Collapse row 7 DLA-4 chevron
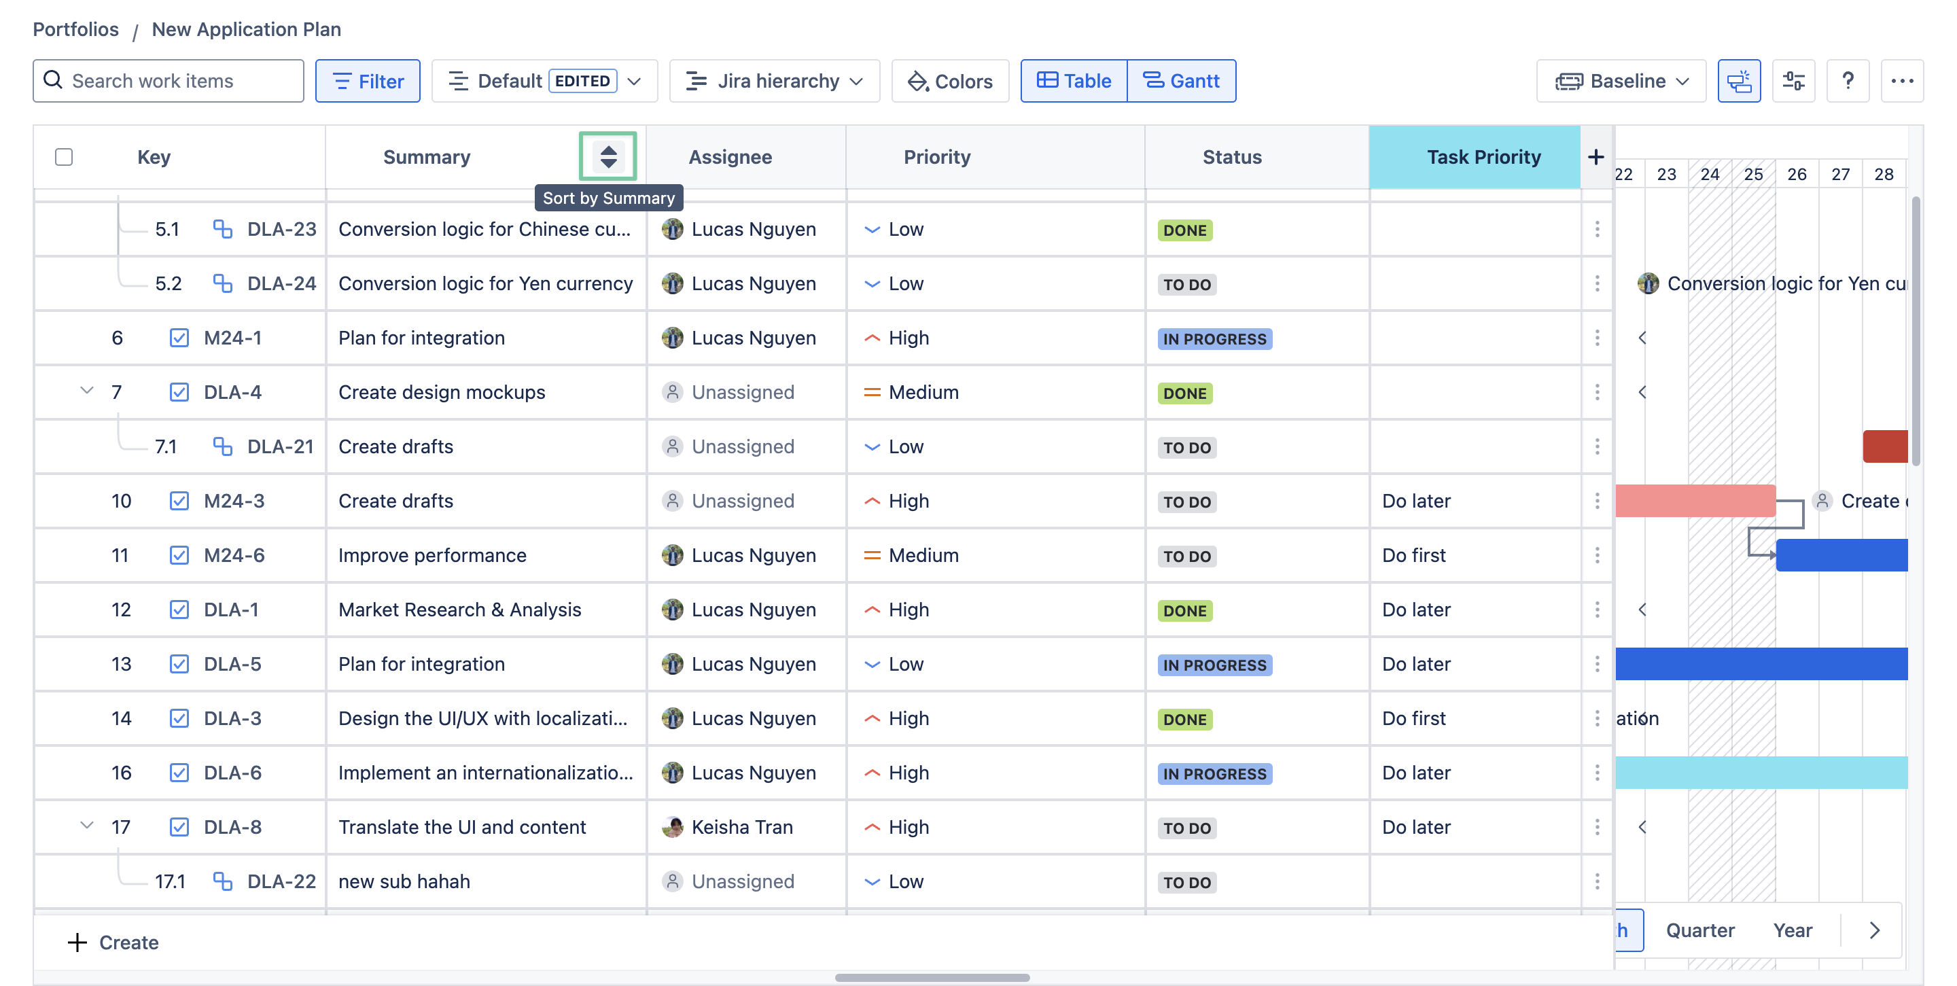 click(x=86, y=391)
